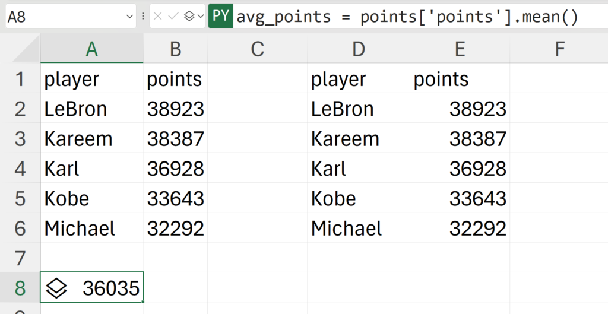The width and height of the screenshot is (608, 314).
Task: Select column C header
Action: click(x=257, y=49)
